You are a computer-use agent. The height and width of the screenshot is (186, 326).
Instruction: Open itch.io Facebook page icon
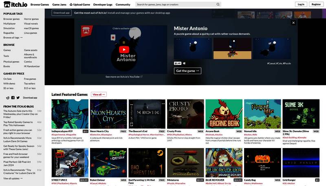[x=13, y=98]
